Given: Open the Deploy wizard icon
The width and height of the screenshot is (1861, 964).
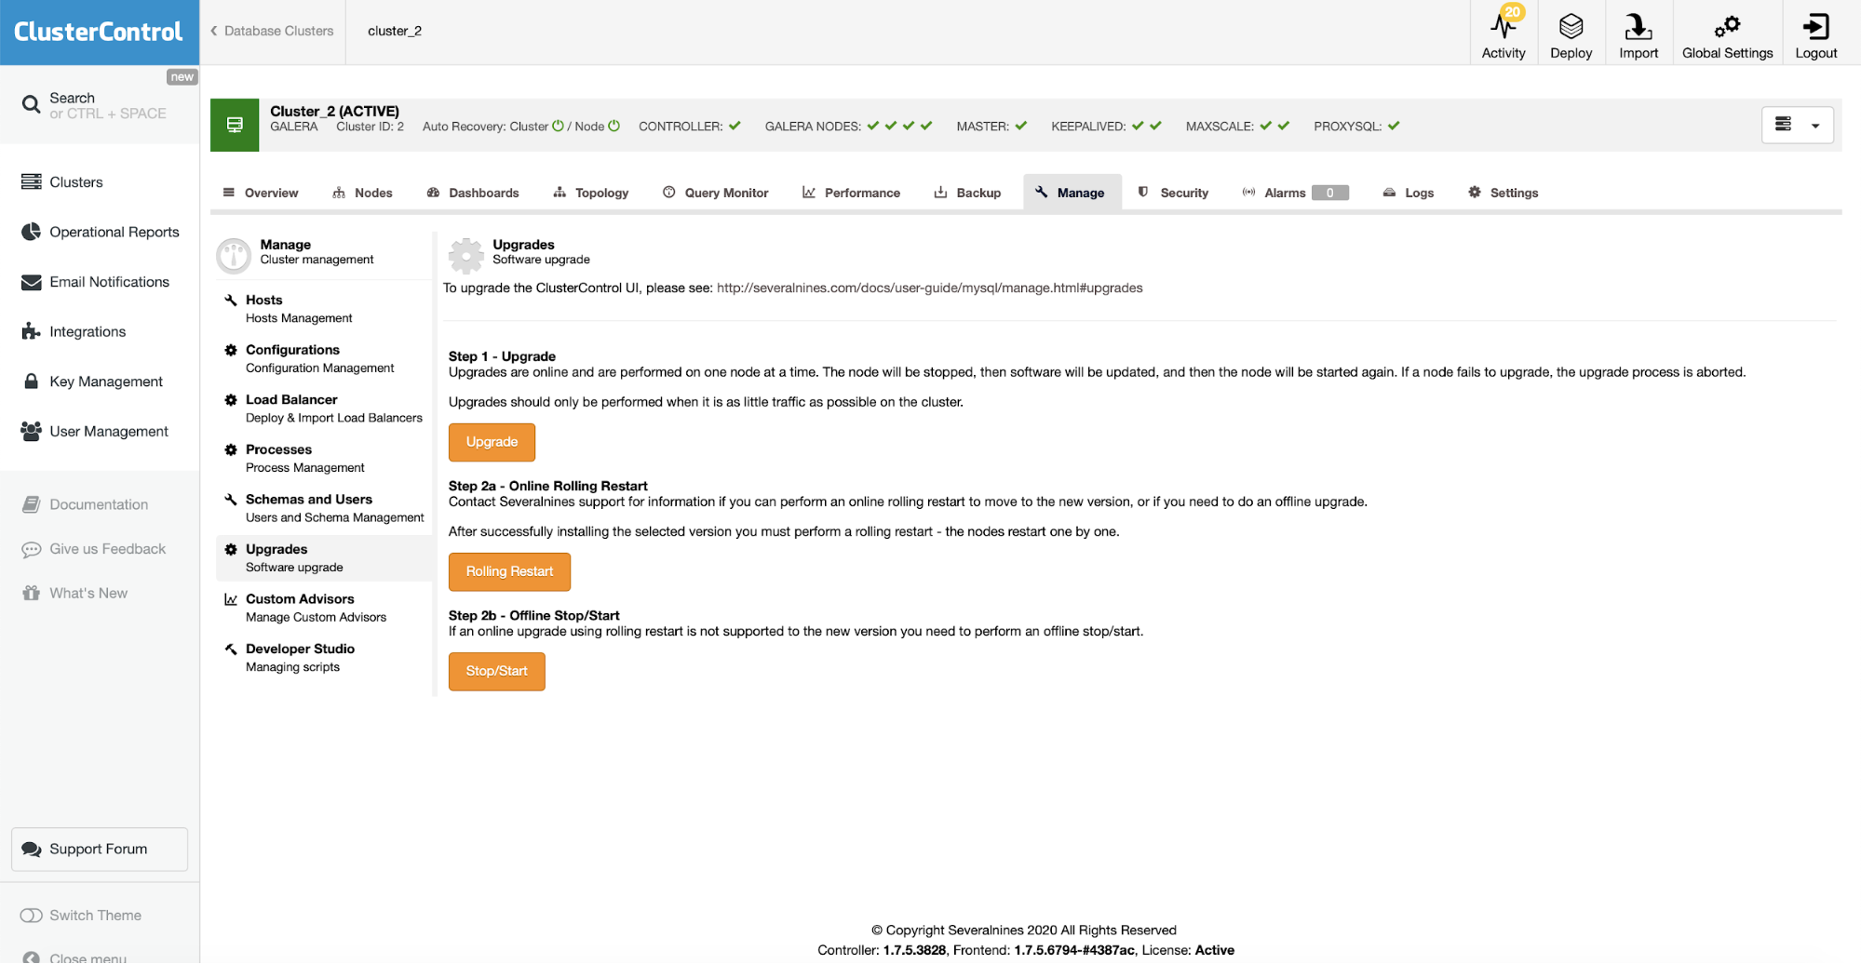Looking at the screenshot, I should [x=1571, y=26].
